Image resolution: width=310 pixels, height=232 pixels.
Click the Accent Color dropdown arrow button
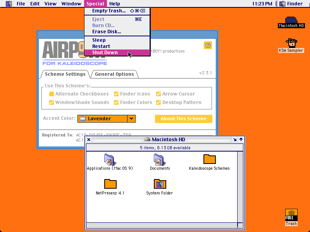pyautogui.click(x=131, y=119)
